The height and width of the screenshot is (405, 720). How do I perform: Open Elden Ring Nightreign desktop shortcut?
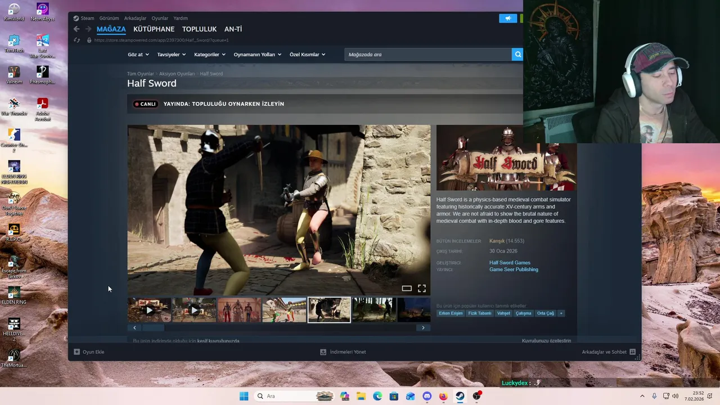(14, 172)
